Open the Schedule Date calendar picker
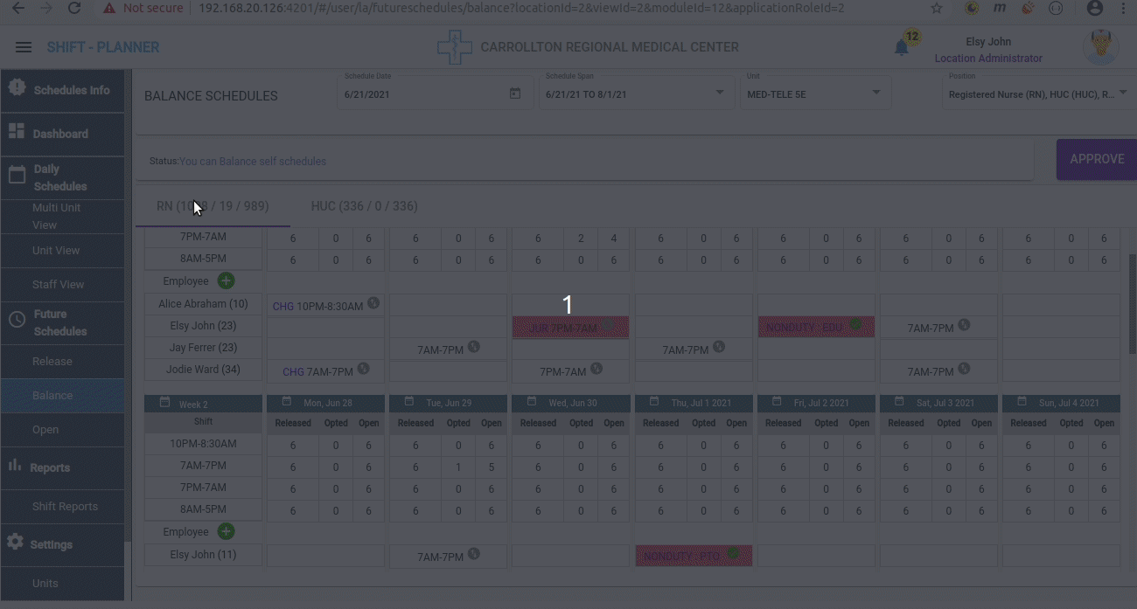This screenshot has width=1137, height=609. 515,93
